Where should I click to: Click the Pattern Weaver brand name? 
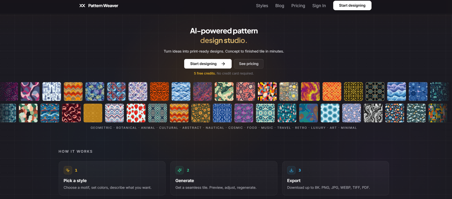click(103, 6)
